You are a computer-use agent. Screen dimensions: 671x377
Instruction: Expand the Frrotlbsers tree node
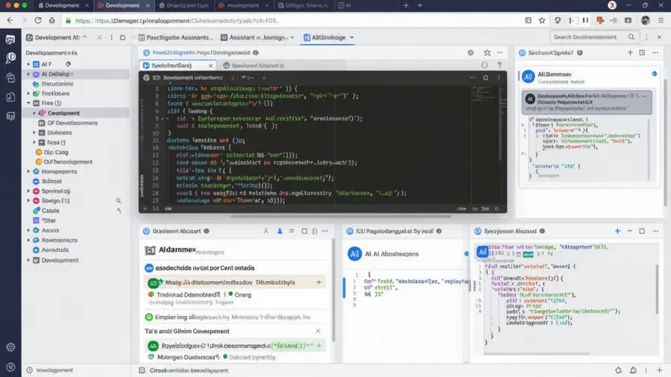coord(28,93)
